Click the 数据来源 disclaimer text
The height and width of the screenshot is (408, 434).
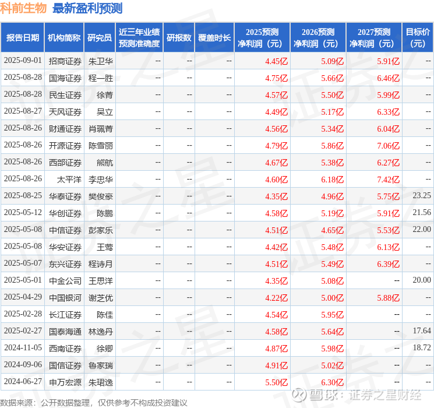click(x=94, y=402)
